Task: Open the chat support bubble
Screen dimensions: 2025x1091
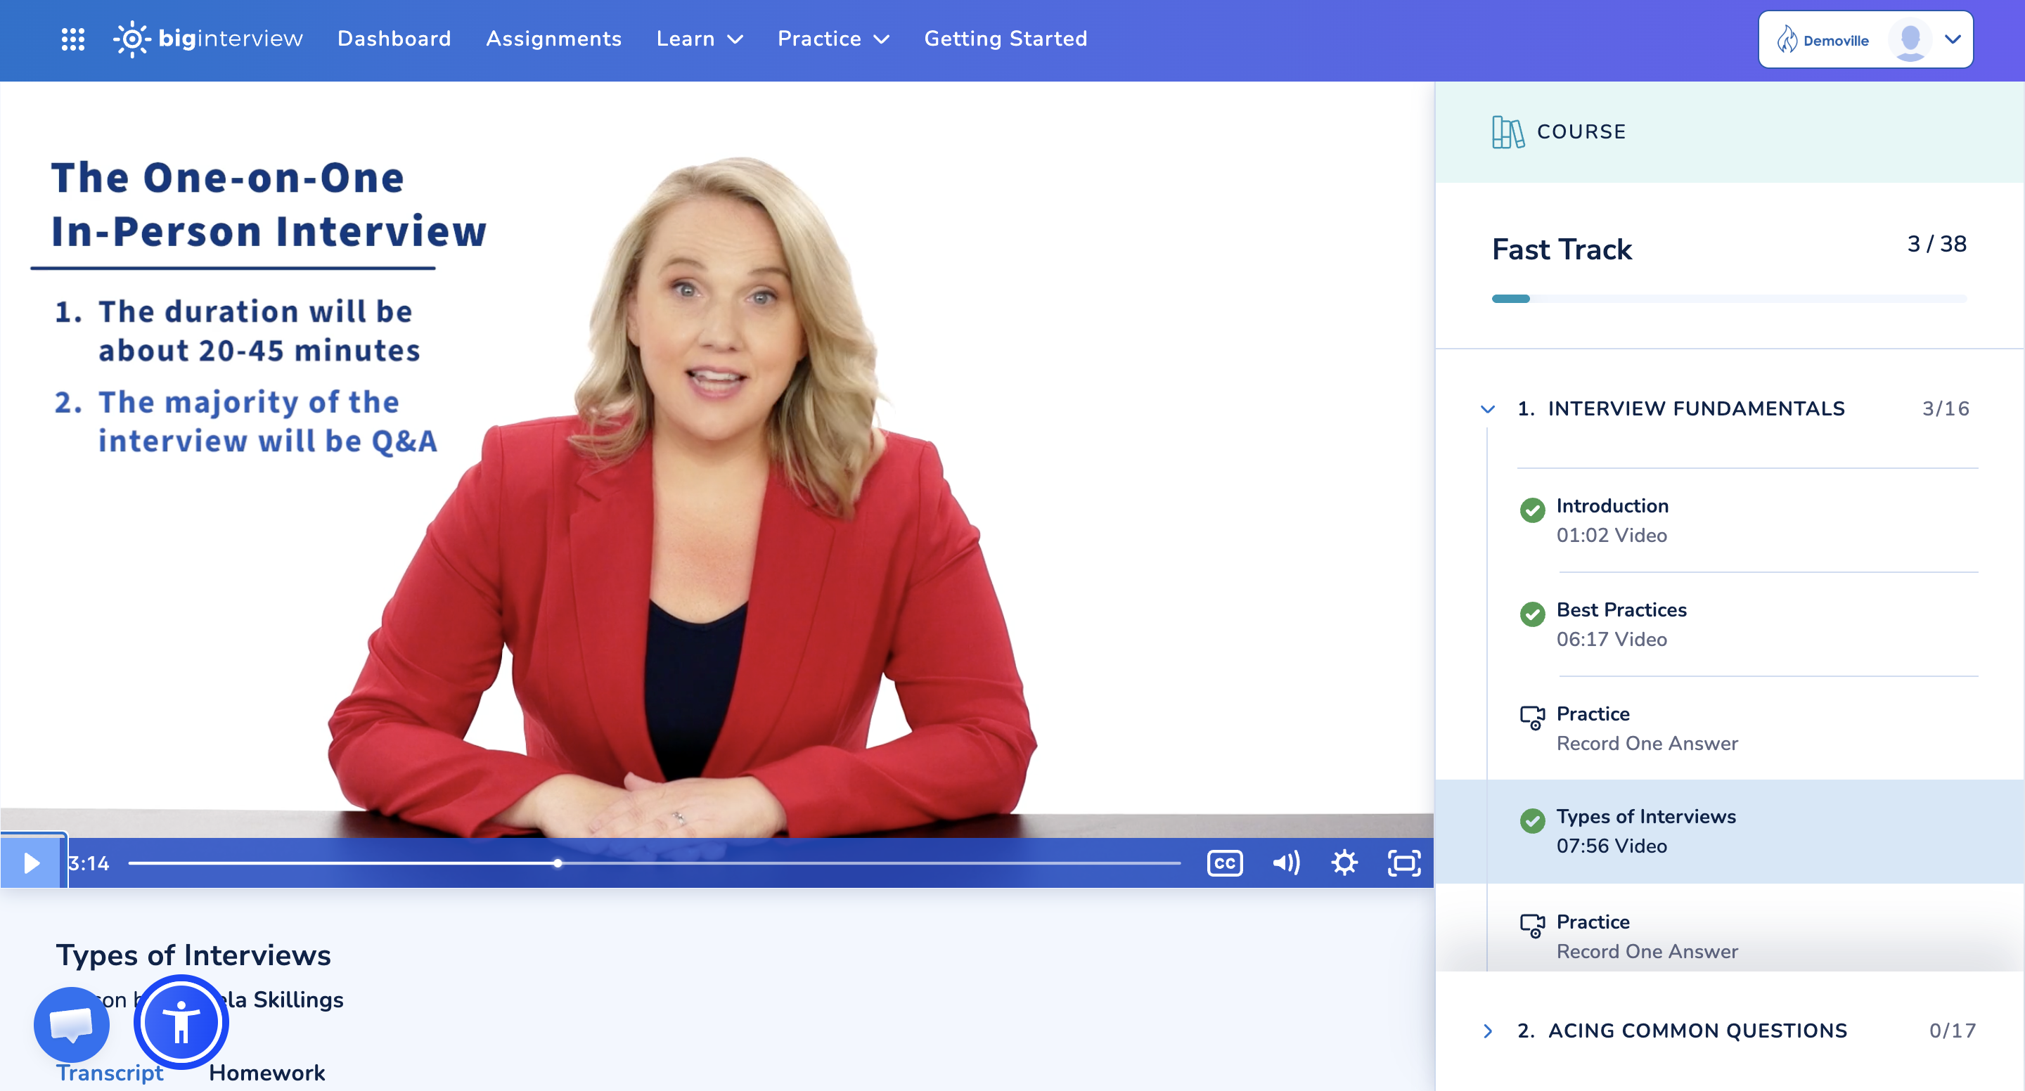Action: (x=72, y=1024)
